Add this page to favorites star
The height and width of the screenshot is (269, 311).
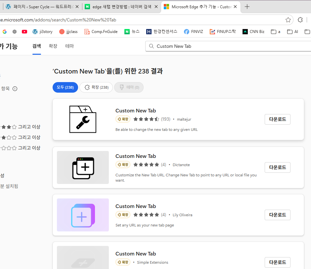coord(288,20)
